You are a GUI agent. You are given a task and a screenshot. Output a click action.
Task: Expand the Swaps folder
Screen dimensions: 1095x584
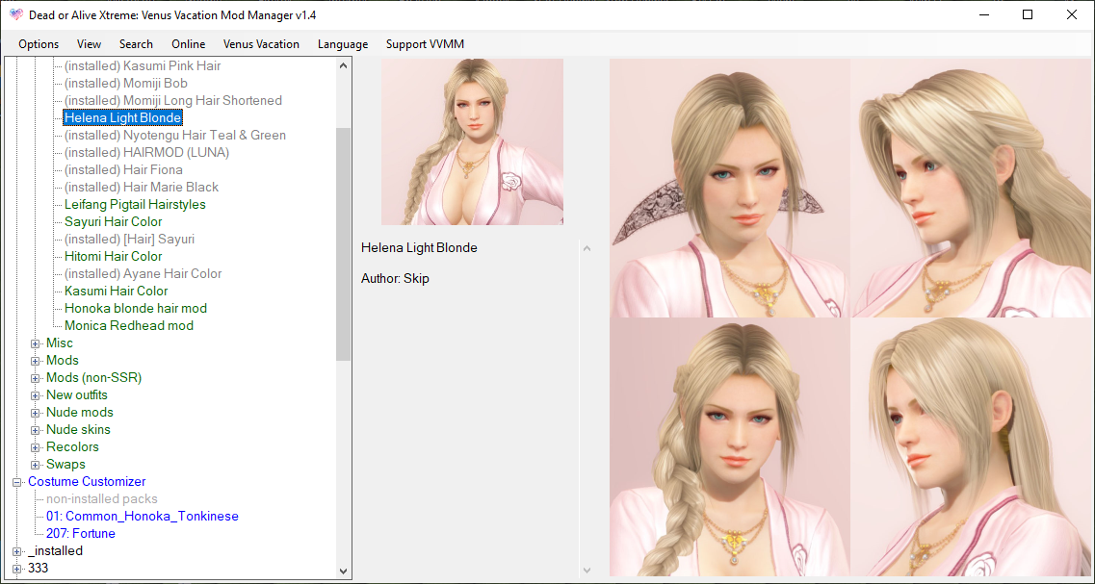35,465
